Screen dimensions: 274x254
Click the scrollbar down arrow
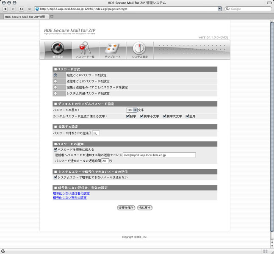click(x=272, y=246)
